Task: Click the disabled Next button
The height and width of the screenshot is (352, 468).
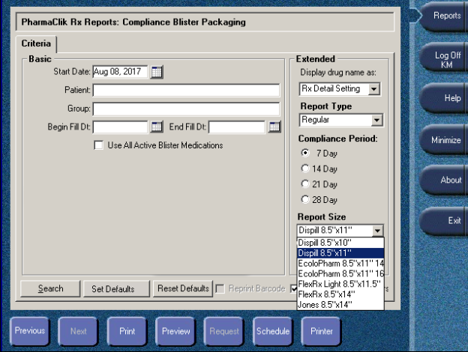Action: [x=78, y=331]
